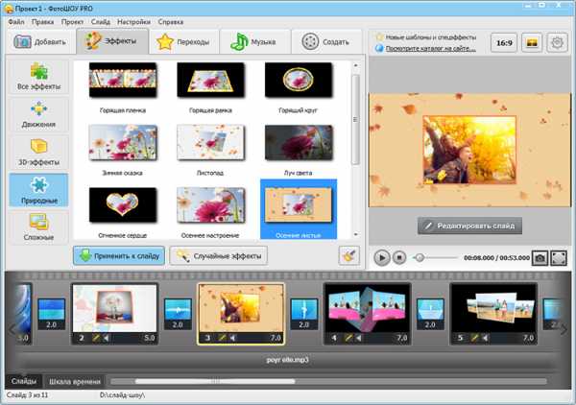The width and height of the screenshot is (576, 405).
Task: Click edit pencil icon on slide 4
Action: pyautogui.click(x=348, y=338)
